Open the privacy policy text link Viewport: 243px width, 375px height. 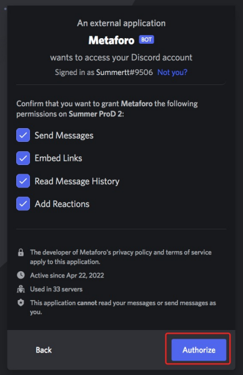point(132,252)
